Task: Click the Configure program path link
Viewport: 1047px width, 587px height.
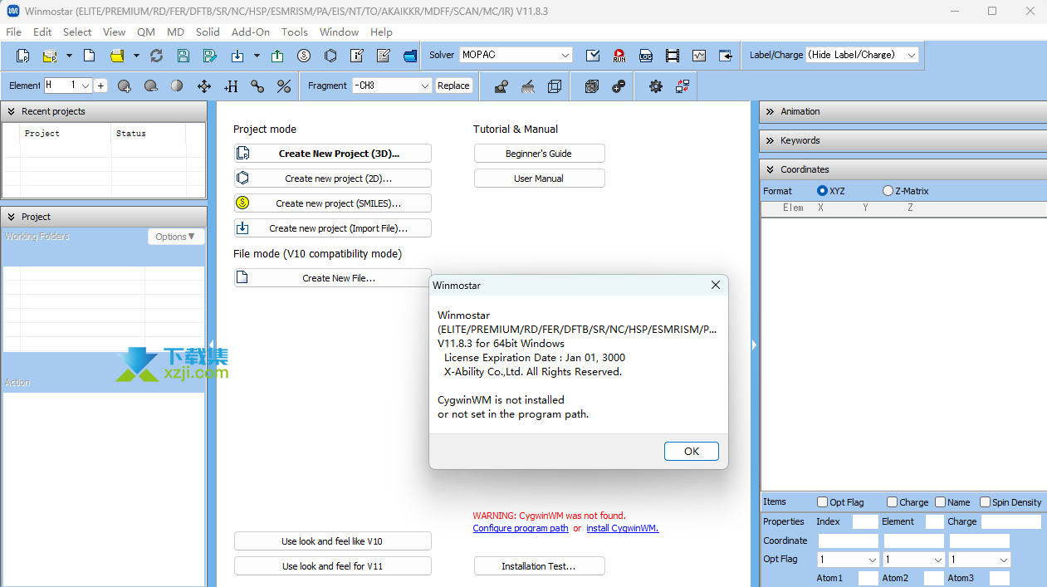Action: tap(521, 528)
